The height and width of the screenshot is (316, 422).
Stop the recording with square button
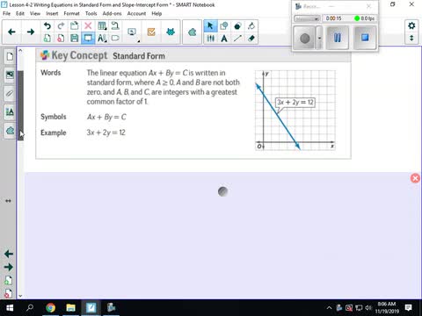[x=365, y=38]
